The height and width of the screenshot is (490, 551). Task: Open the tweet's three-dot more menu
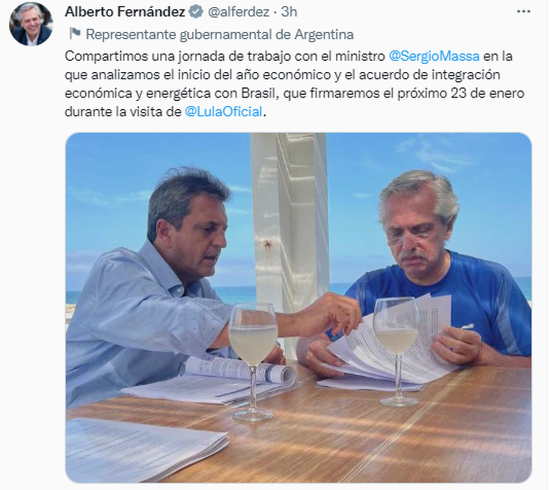click(x=523, y=12)
